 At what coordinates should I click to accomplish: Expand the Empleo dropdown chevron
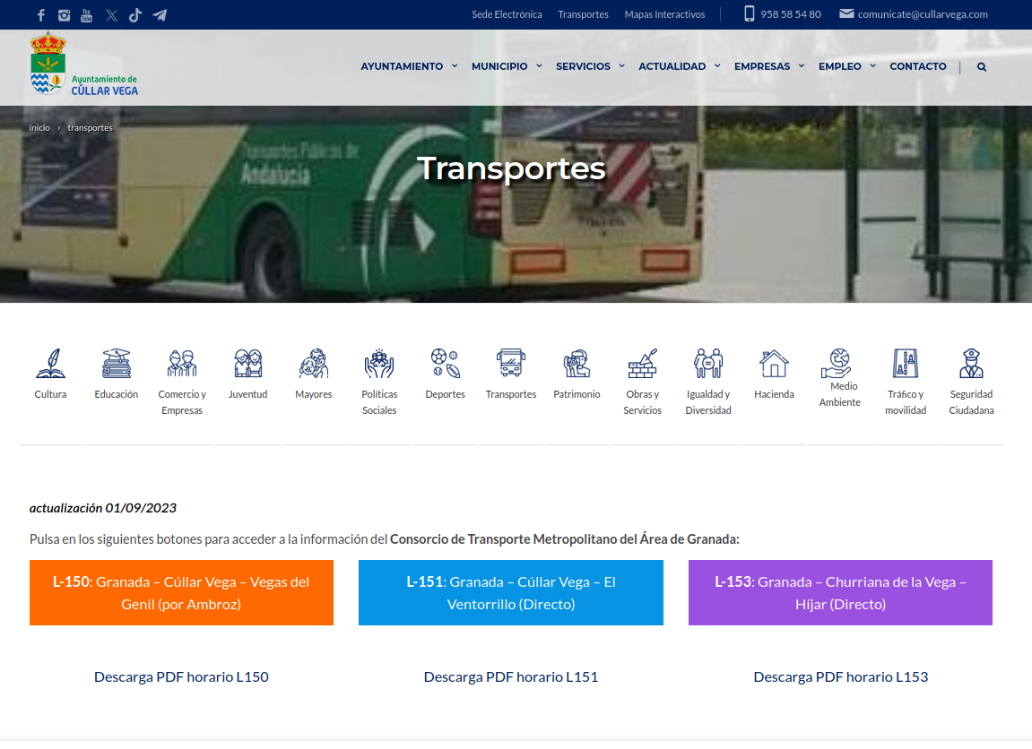tap(872, 66)
